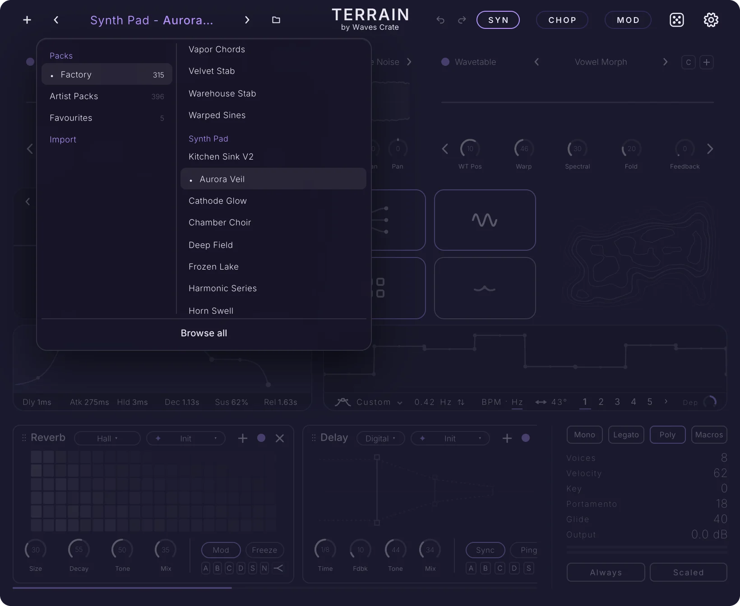Switch voice mode to Mono
This screenshot has height=606, width=740.
click(x=585, y=435)
